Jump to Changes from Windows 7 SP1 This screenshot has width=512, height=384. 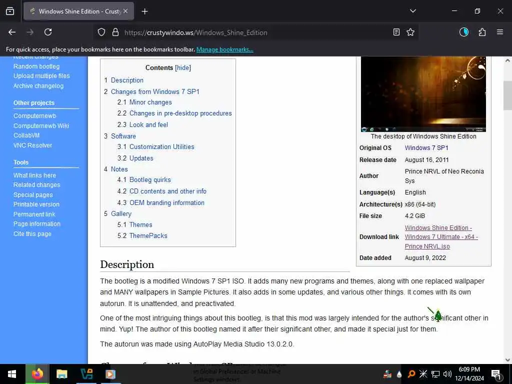(155, 92)
